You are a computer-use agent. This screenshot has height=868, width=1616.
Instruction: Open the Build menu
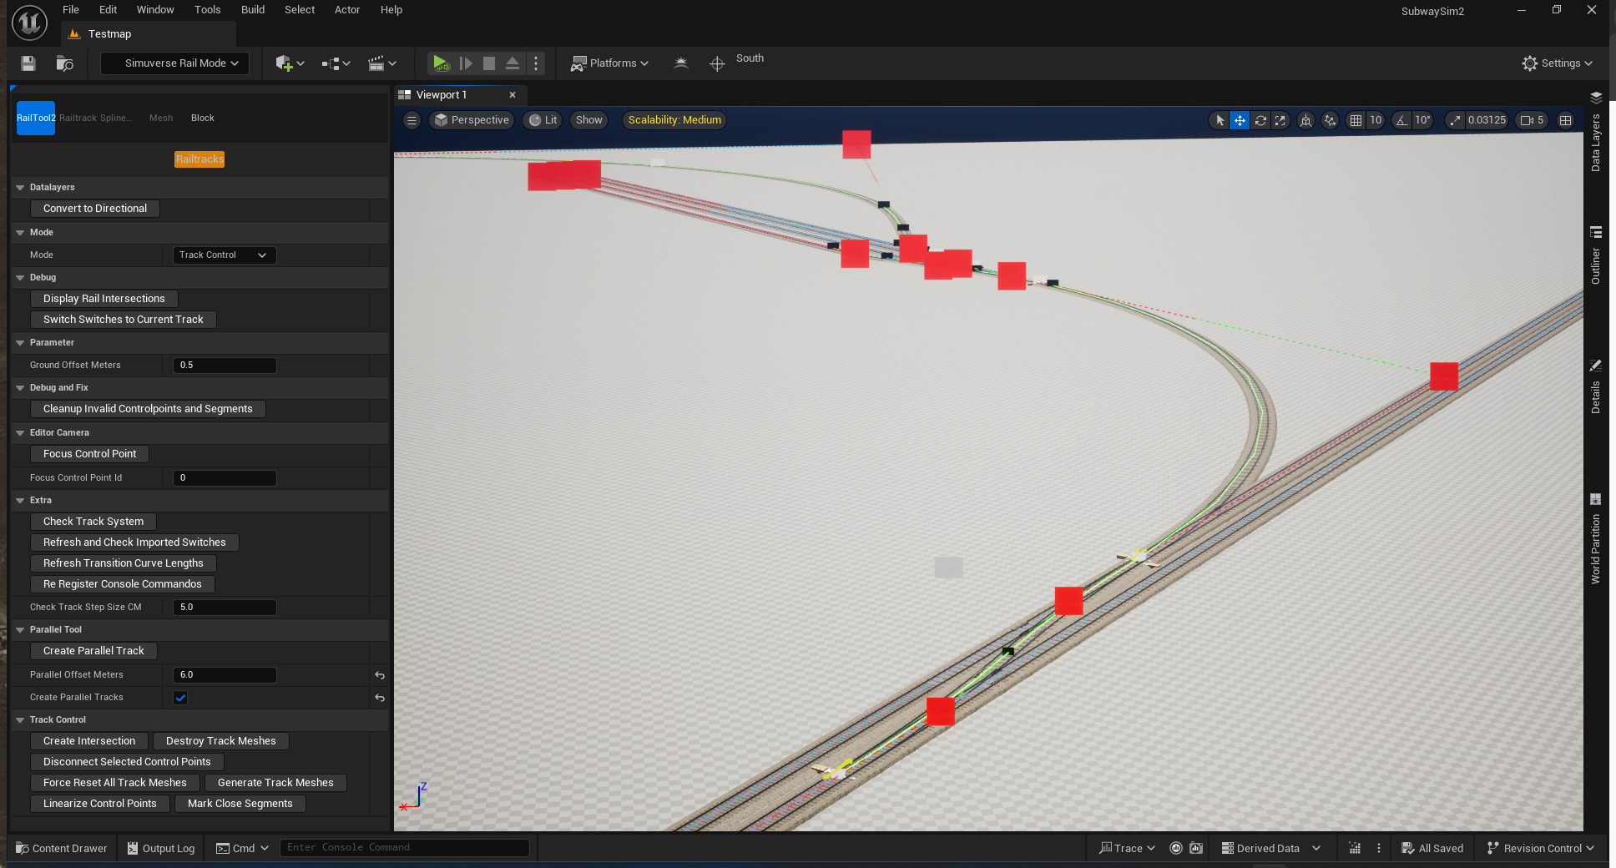[252, 10]
